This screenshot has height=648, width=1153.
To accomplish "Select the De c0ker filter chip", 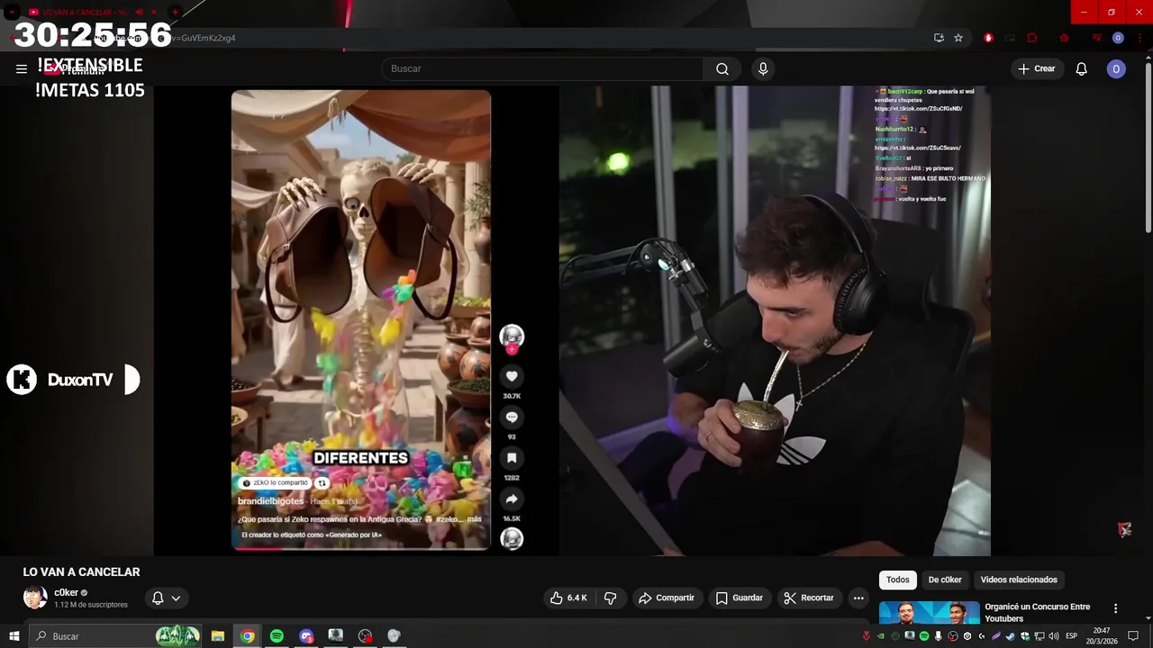I will pos(945,580).
